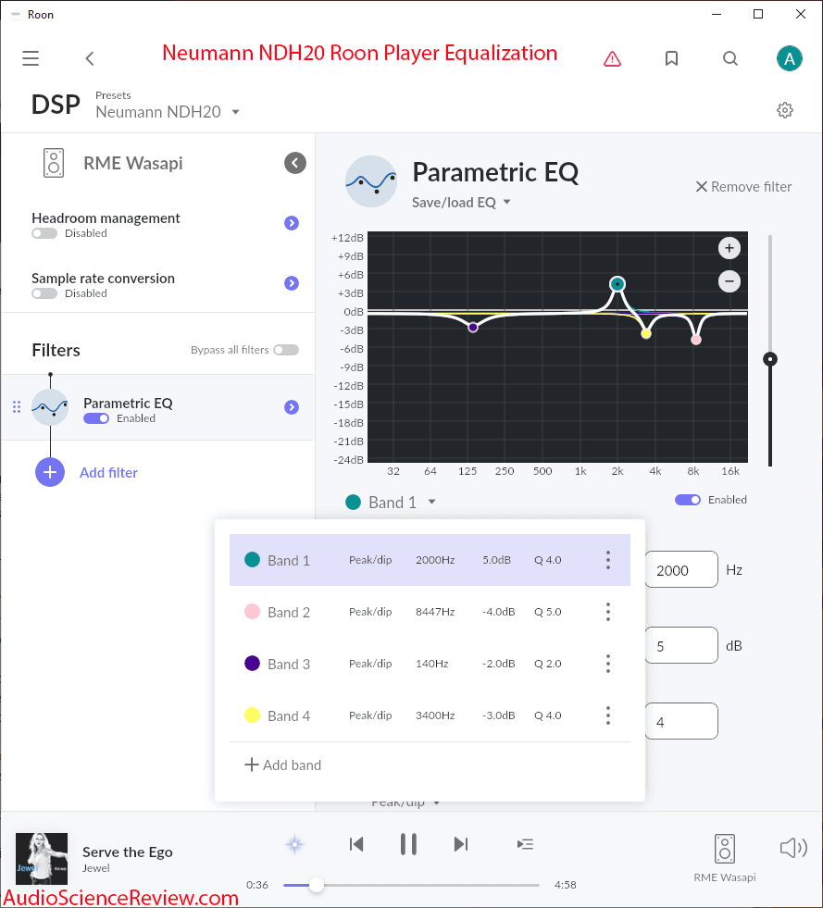
Task: Select Band 1 in the band list
Action: (x=430, y=560)
